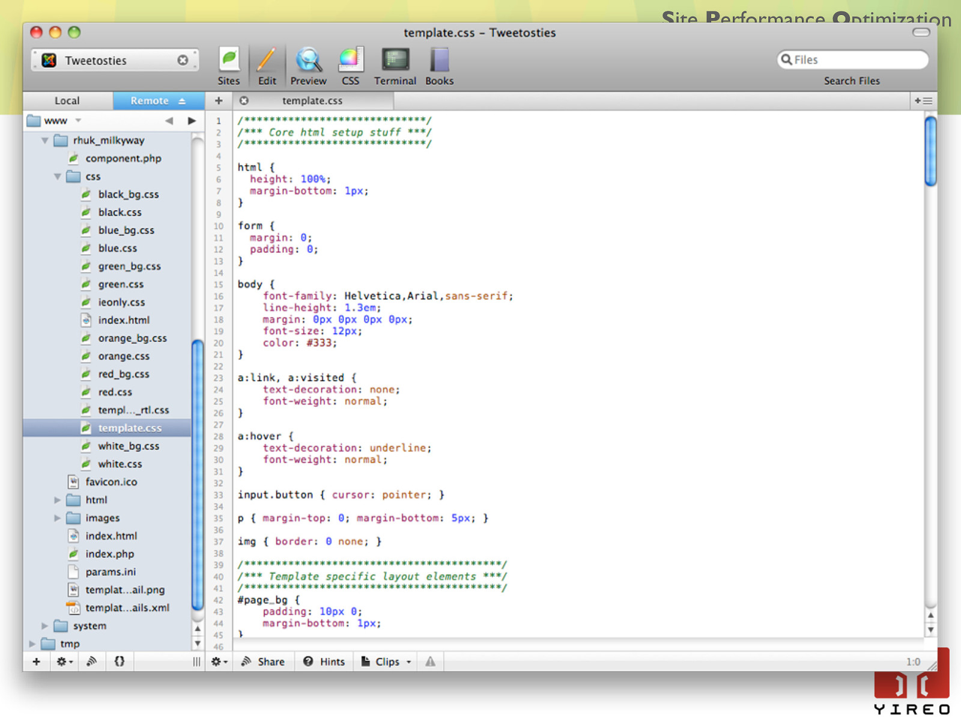The width and height of the screenshot is (961, 721).
Task: Click the toolbar toggle pill in title bar
Action: tap(921, 32)
